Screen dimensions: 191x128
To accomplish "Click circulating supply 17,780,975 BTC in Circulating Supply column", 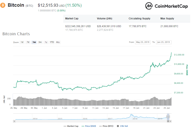I will (138, 26).
